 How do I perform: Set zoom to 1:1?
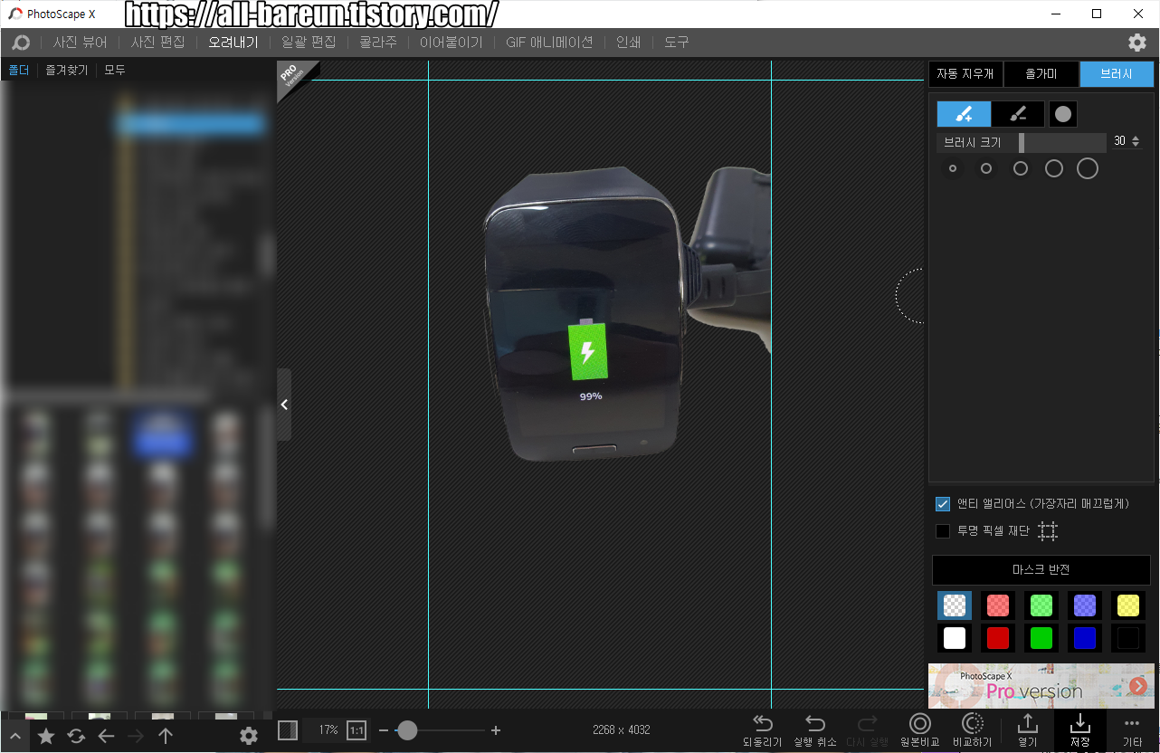click(x=357, y=730)
